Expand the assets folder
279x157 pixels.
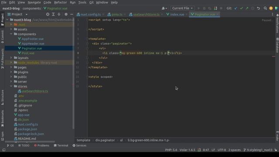pyautogui.click(x=11, y=29)
